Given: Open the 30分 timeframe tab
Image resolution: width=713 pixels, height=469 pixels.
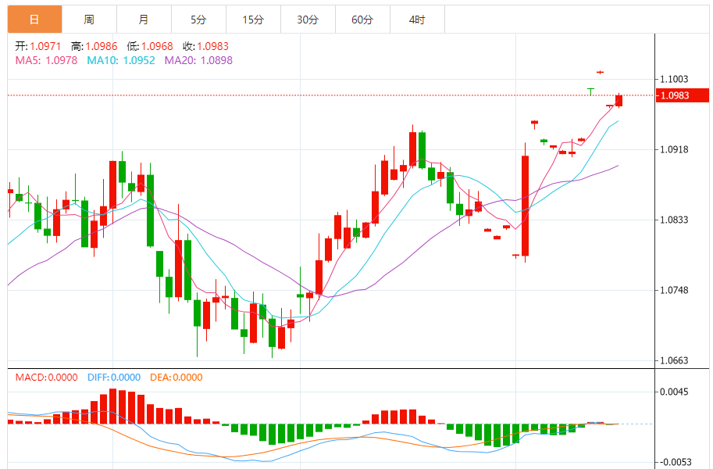Looking at the screenshot, I should coord(308,20).
